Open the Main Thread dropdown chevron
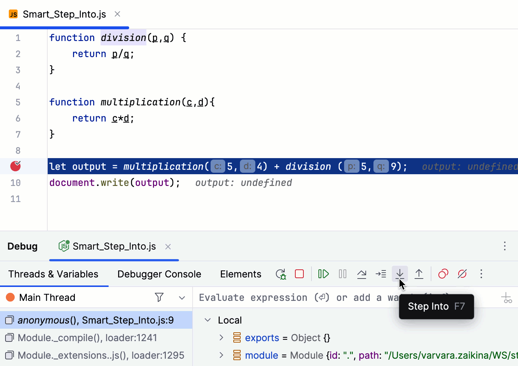 click(182, 298)
